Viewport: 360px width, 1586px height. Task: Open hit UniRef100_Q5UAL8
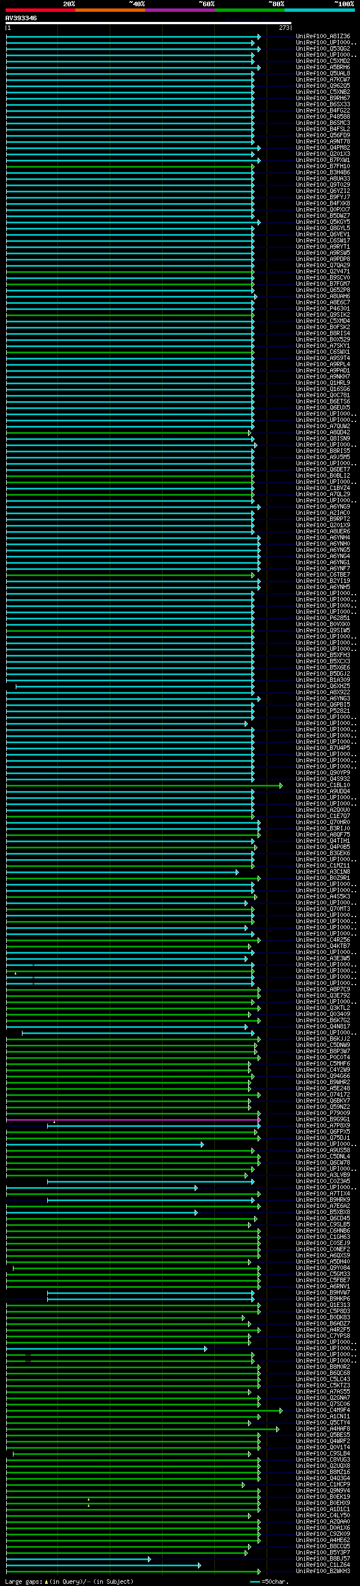[x=323, y=73]
